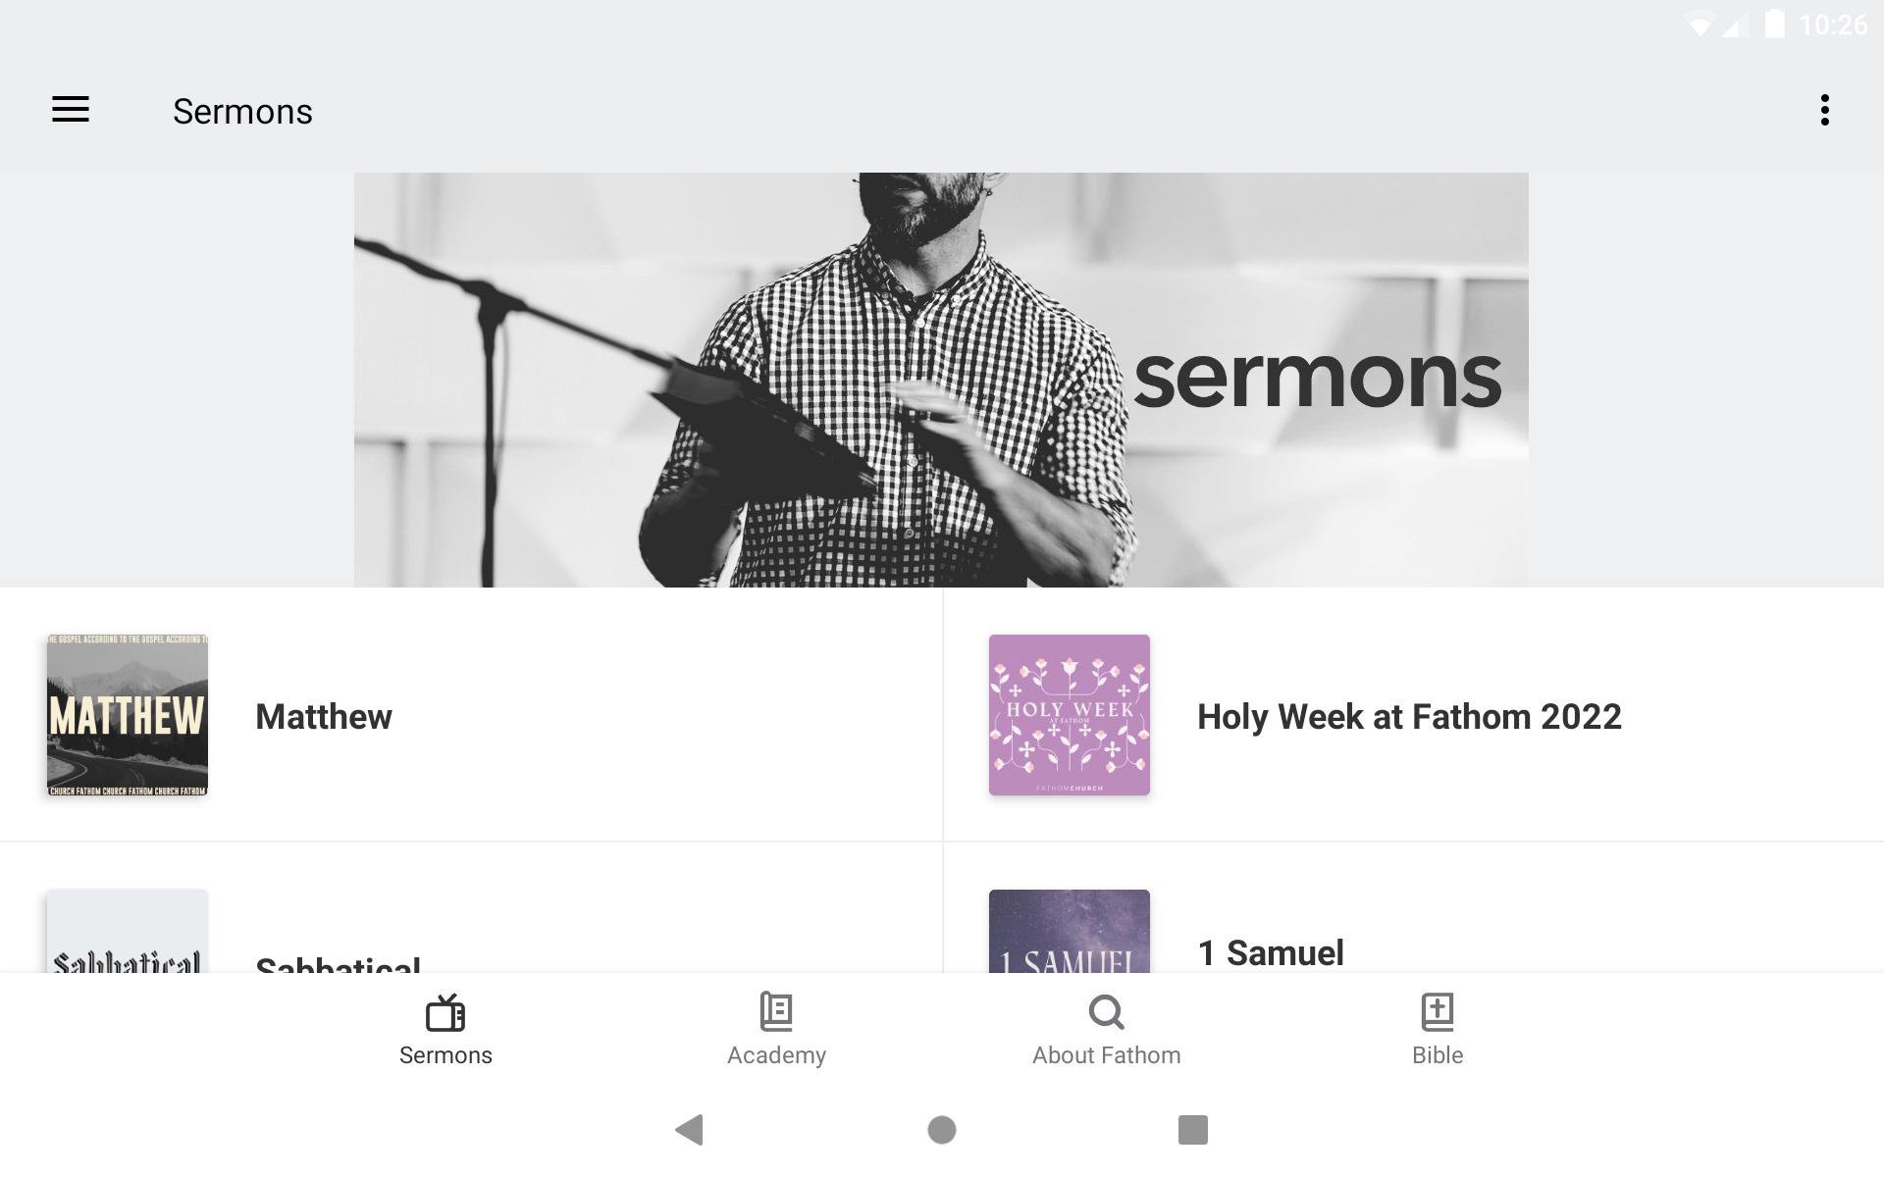Tap the Matthew series thumbnail
This screenshot has height=1177, width=1884.
[x=128, y=715]
